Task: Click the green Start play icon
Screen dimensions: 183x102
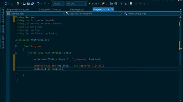Action: (x=89, y=4)
